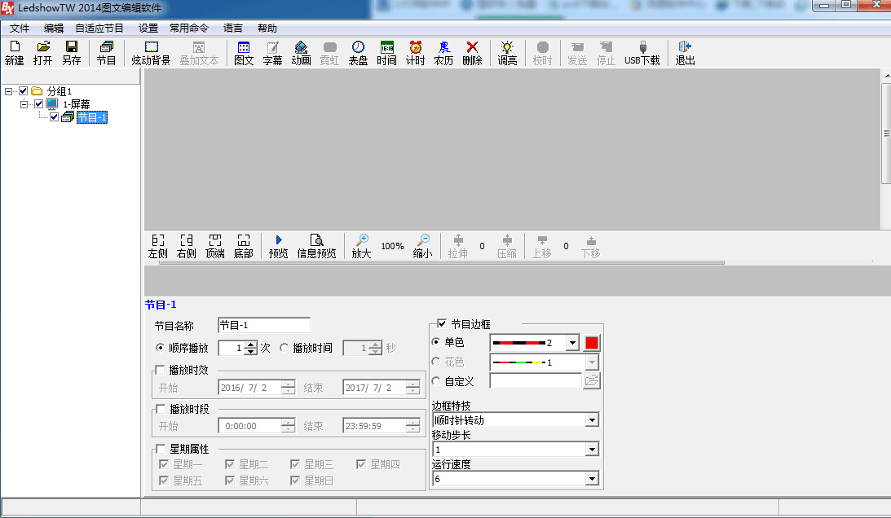Open the 常用命令 menu

[189, 28]
